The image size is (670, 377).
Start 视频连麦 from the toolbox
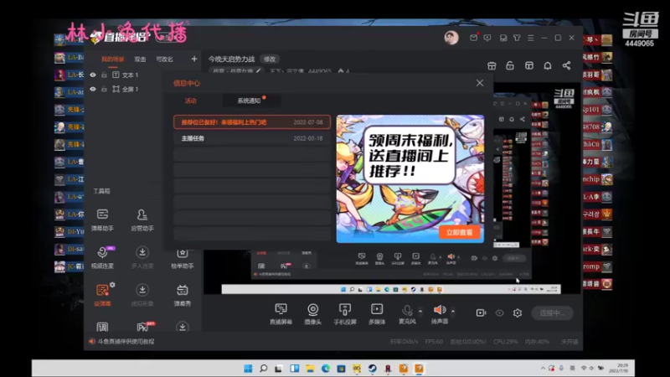coord(102,258)
